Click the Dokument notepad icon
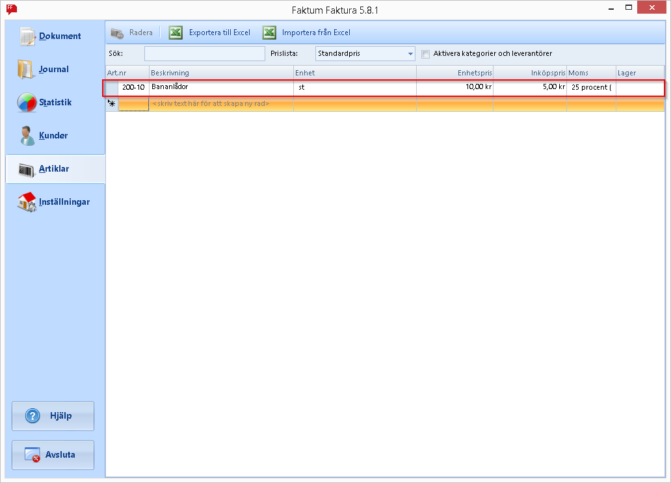The width and height of the screenshot is (671, 483). coord(27,36)
